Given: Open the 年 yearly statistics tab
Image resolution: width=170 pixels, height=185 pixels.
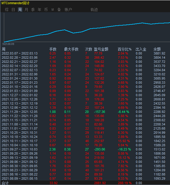Looking at the screenshot, I should pos(40,10).
